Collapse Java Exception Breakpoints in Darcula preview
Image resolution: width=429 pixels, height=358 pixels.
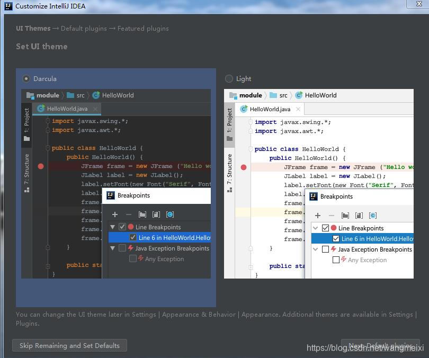pos(112,248)
